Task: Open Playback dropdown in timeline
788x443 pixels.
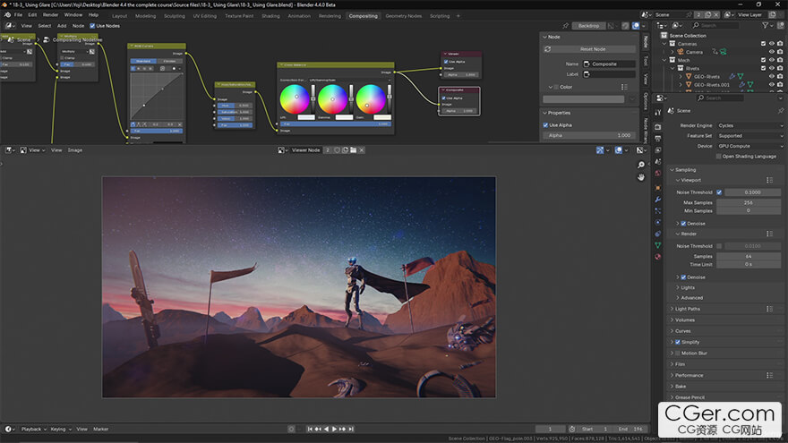Action: (34, 429)
